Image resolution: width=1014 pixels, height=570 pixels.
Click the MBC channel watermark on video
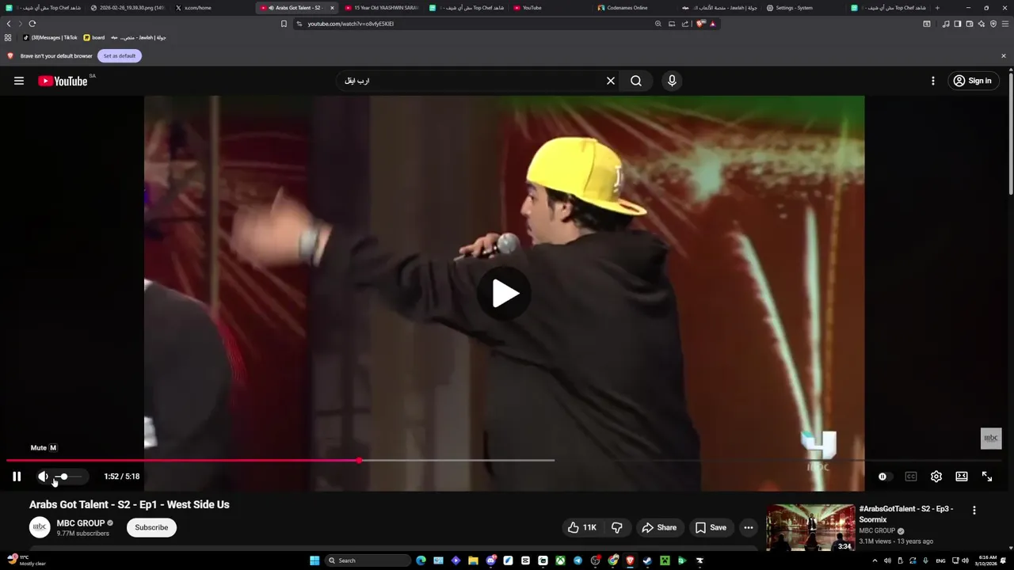[991, 439]
